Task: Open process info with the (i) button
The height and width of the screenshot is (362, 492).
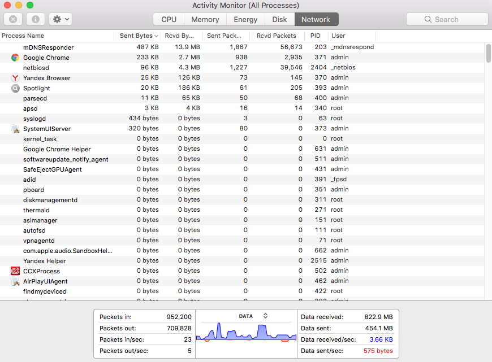Action: click(x=36, y=19)
